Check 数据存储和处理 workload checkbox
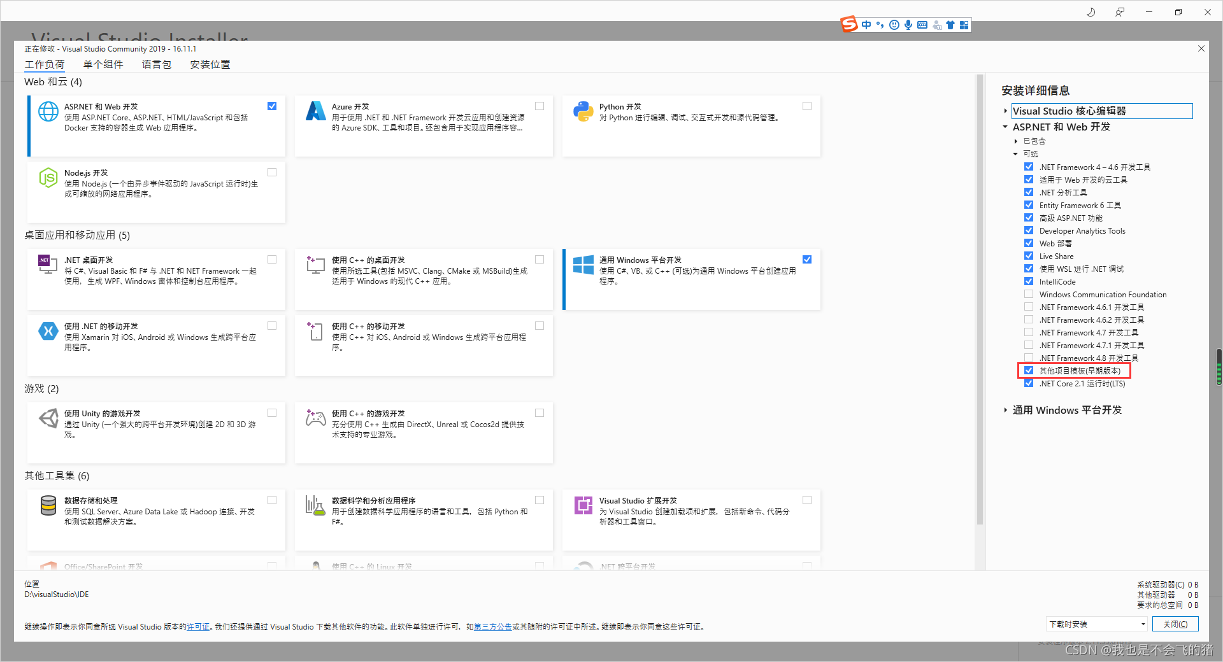The width and height of the screenshot is (1223, 662). (x=272, y=500)
